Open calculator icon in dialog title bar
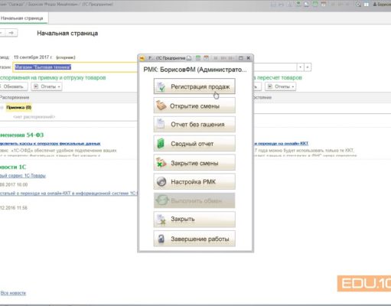The height and width of the screenshot is (306, 391). pyautogui.click(x=198, y=58)
